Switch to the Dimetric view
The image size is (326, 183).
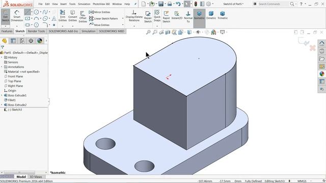click(211, 15)
